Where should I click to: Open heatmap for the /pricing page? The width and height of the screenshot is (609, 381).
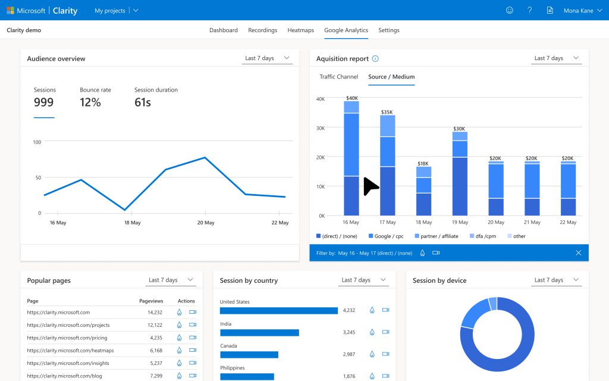pos(179,338)
